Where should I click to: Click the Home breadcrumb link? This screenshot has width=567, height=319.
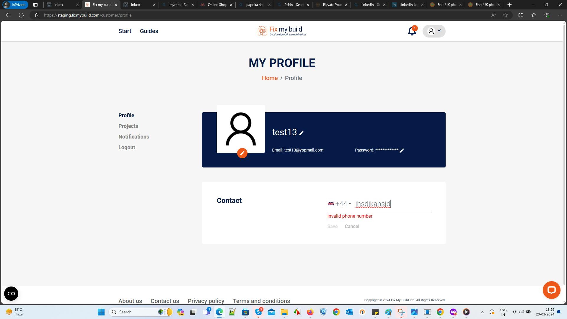point(270,78)
